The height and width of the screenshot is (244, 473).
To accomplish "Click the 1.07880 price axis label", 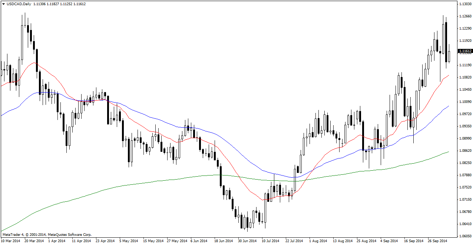I will [x=465, y=175].
